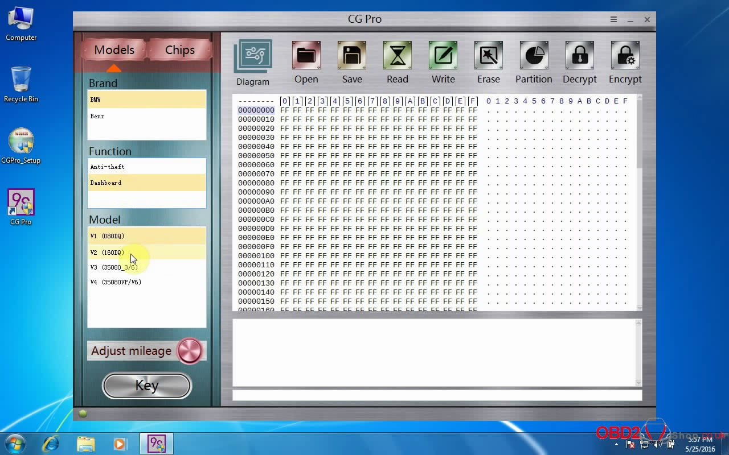Open Internet Explorer from the taskbar
Screen dimensions: 729x455
51,444
